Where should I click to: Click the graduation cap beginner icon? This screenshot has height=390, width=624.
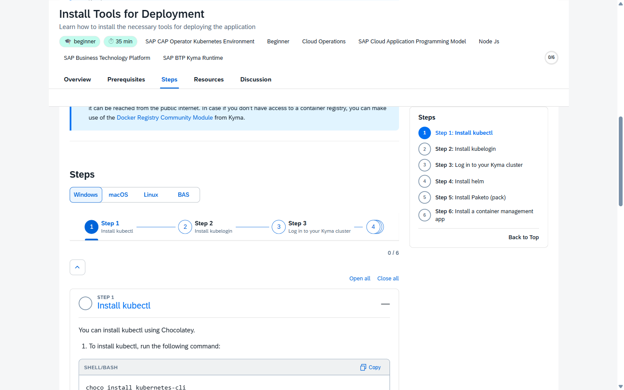(x=68, y=42)
